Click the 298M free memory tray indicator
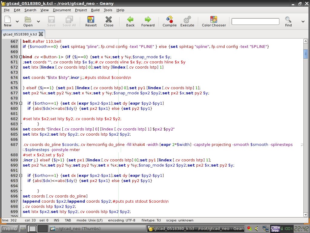The image size is (310, 233). coord(275,229)
